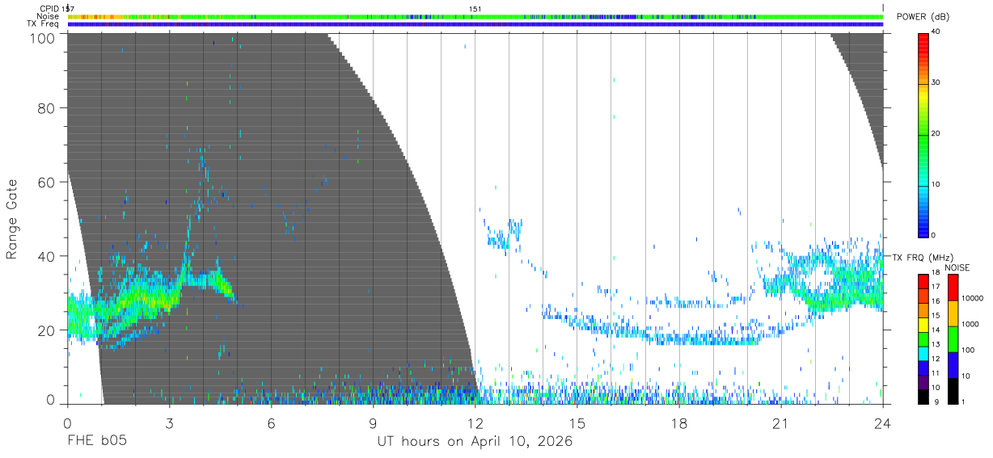
Task: Click the purple 10-11 MHz TX frequency swatch
Action: click(923, 381)
